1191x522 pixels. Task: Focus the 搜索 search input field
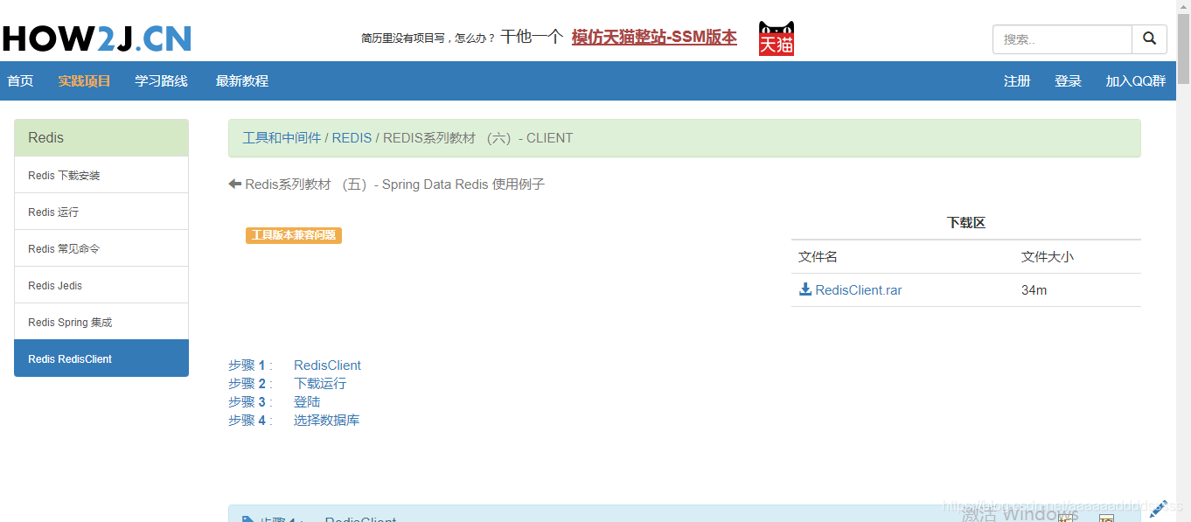pyautogui.click(x=1062, y=39)
